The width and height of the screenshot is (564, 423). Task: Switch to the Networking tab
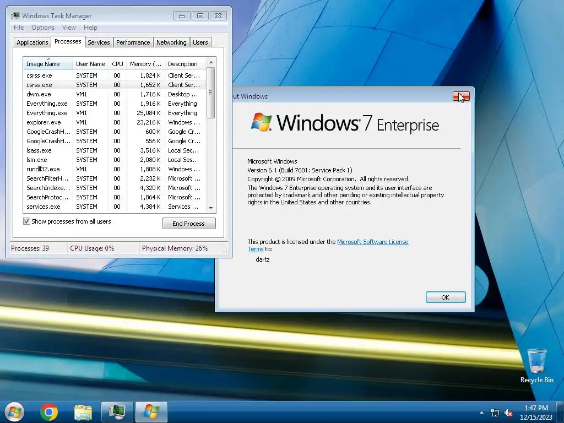point(172,42)
